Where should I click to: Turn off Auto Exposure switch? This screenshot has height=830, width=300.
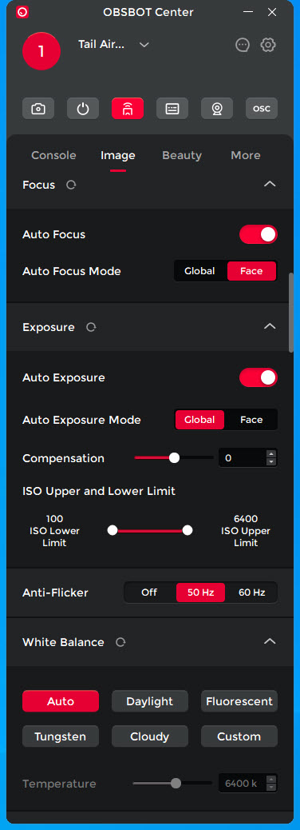pos(259,378)
